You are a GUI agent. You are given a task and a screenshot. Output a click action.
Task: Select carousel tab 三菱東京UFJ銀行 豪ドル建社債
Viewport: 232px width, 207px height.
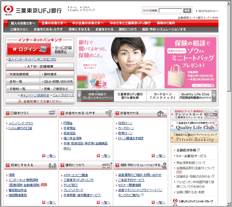[130, 96]
